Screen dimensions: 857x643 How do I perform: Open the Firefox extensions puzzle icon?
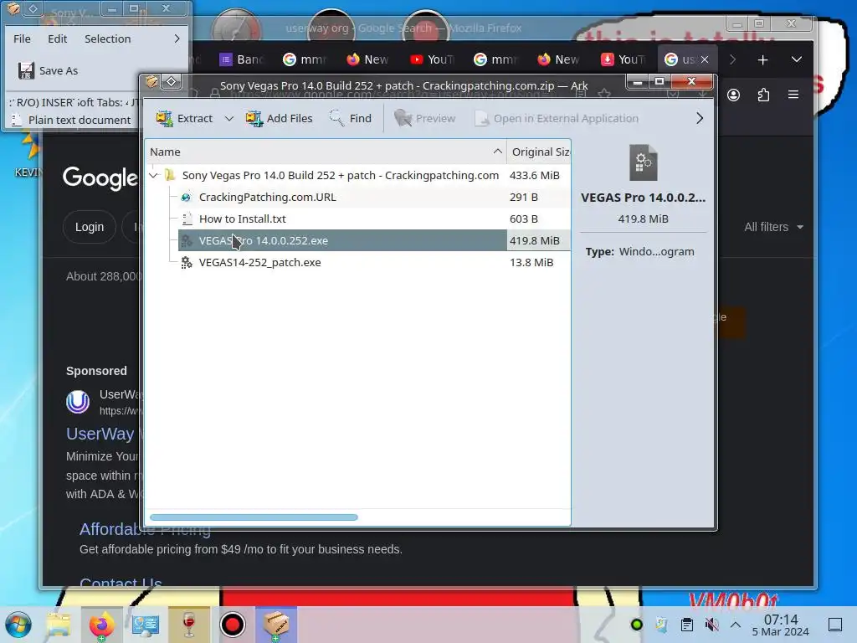pos(763,95)
